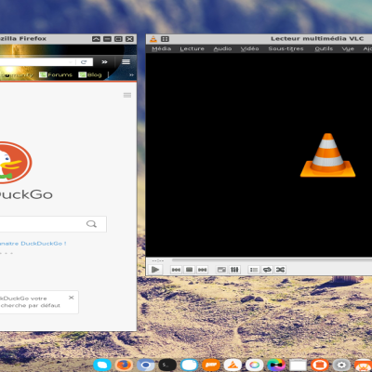This screenshot has width=372, height=372.
Task: Launch VLC from the dock
Action: 232,365
